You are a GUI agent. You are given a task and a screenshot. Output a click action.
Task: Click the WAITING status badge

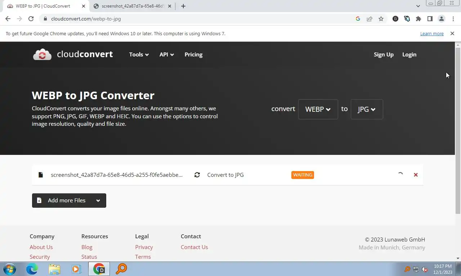[303, 175]
